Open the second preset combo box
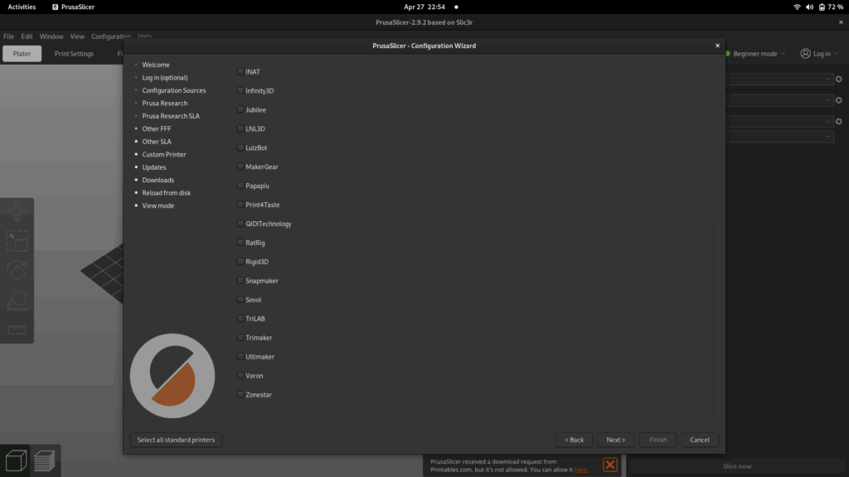 (x=779, y=100)
